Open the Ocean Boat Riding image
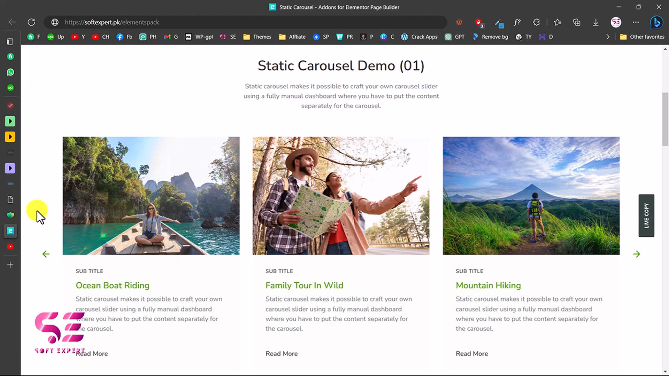669x376 pixels. (x=151, y=196)
